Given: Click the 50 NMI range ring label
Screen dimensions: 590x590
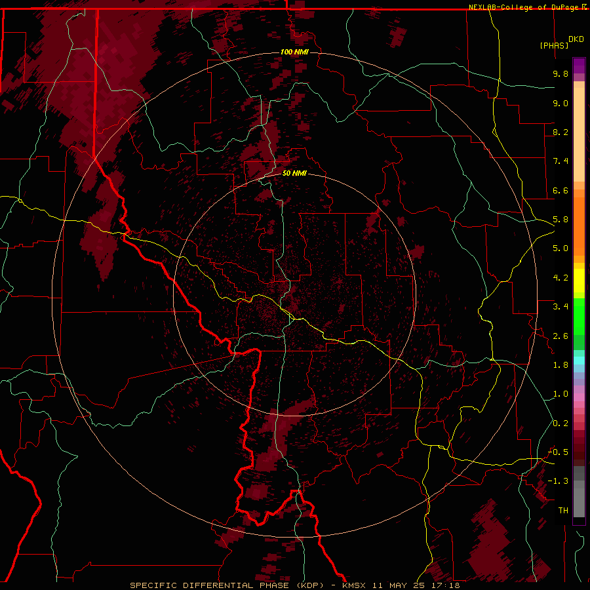Looking at the screenshot, I should coord(294,174).
